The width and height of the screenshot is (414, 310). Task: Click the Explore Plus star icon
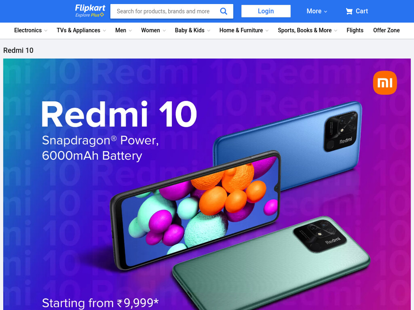coord(102,15)
